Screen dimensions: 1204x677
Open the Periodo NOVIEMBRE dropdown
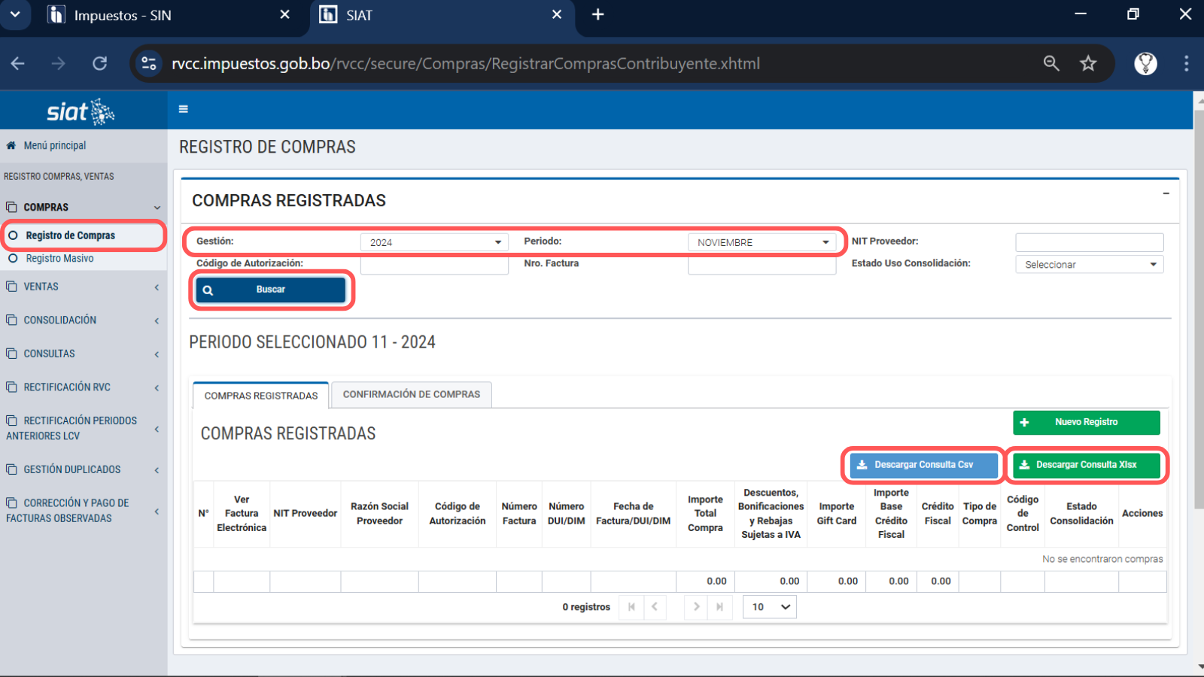point(762,242)
